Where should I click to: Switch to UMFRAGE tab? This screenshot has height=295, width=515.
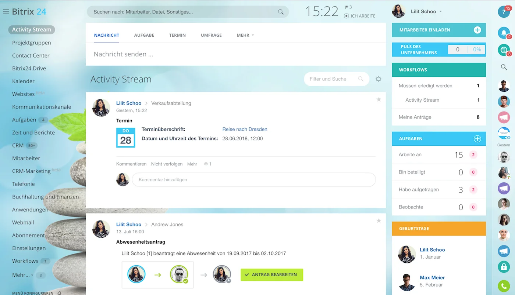(211, 35)
